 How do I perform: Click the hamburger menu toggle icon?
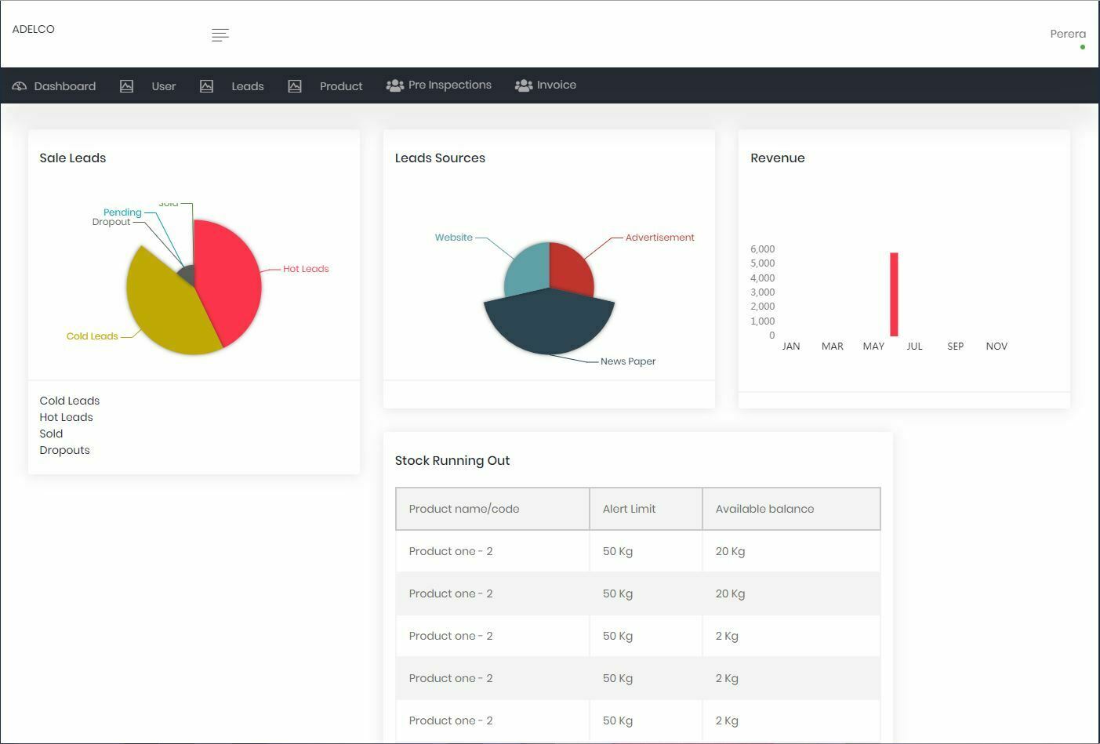[x=220, y=34]
